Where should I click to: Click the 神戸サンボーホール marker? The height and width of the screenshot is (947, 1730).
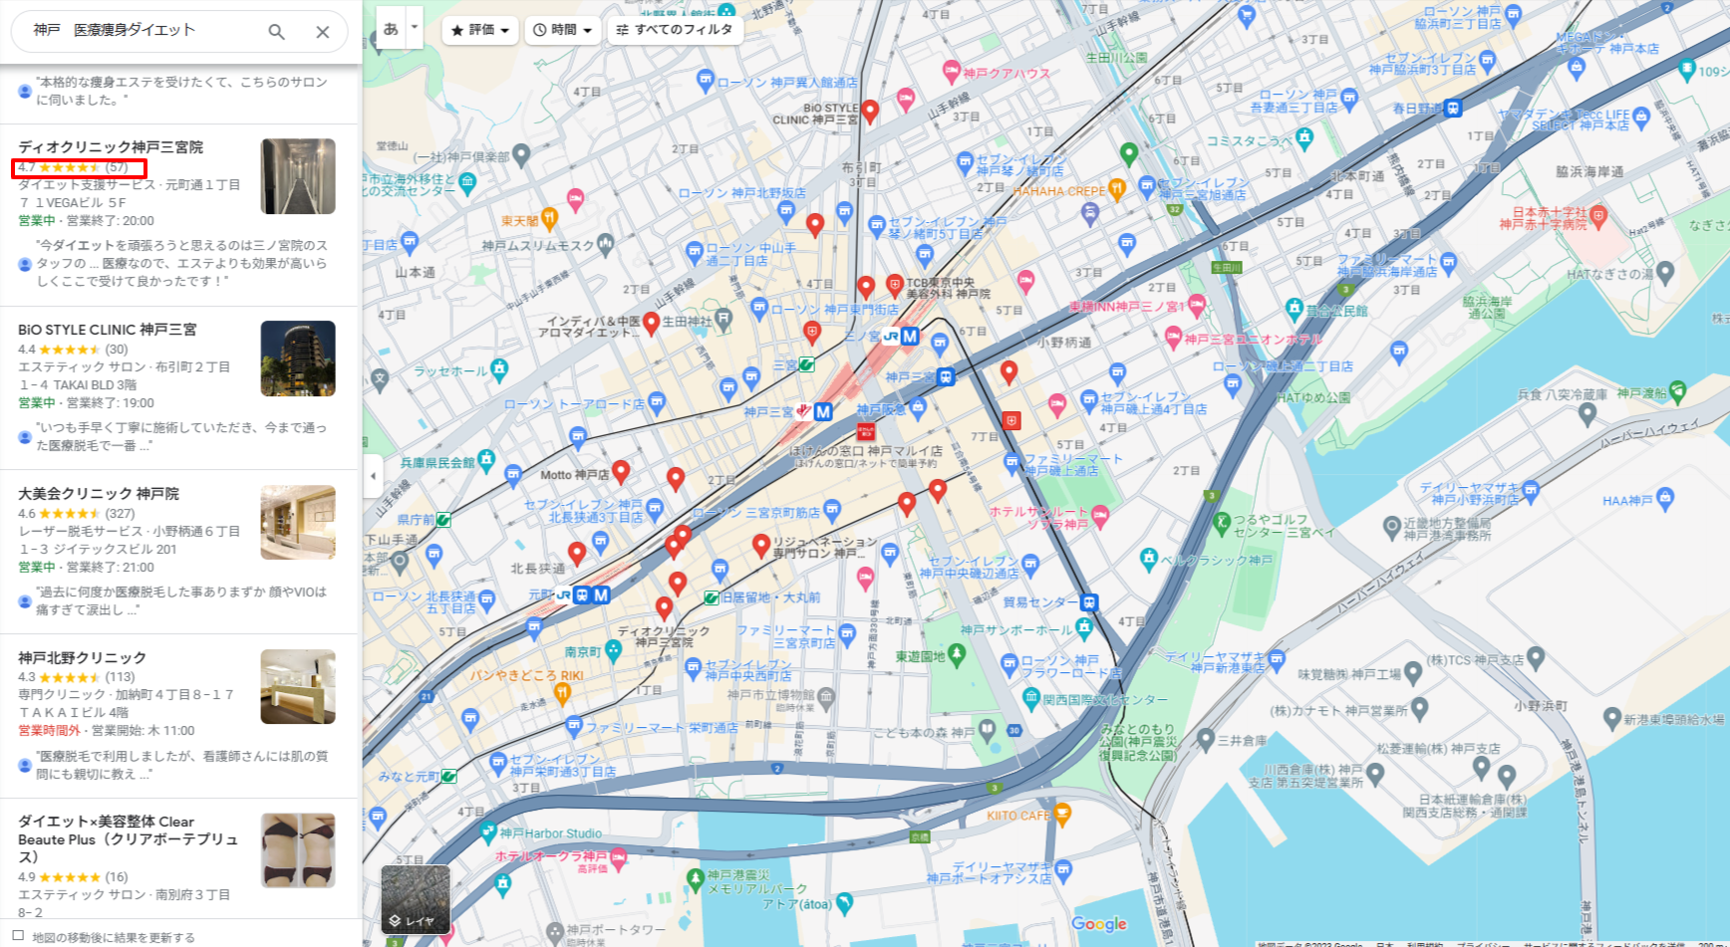1084,627
